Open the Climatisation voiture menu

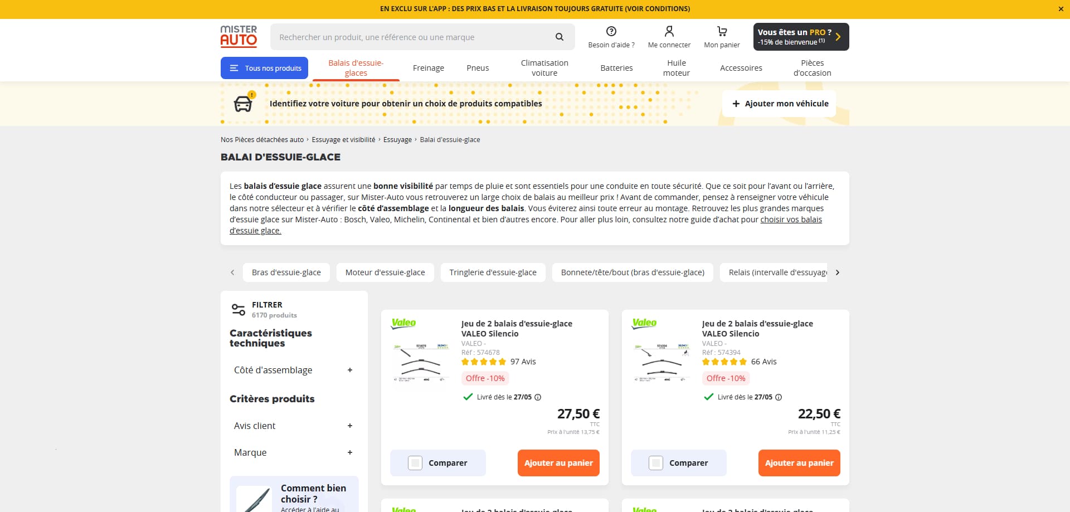544,68
